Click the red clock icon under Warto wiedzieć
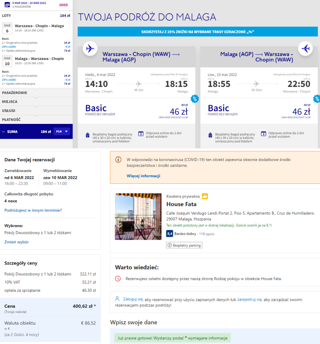The height and width of the screenshot is (344, 320). click(x=118, y=279)
